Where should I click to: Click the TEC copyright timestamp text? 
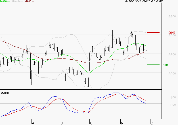pyautogui.click(x=144, y=1)
